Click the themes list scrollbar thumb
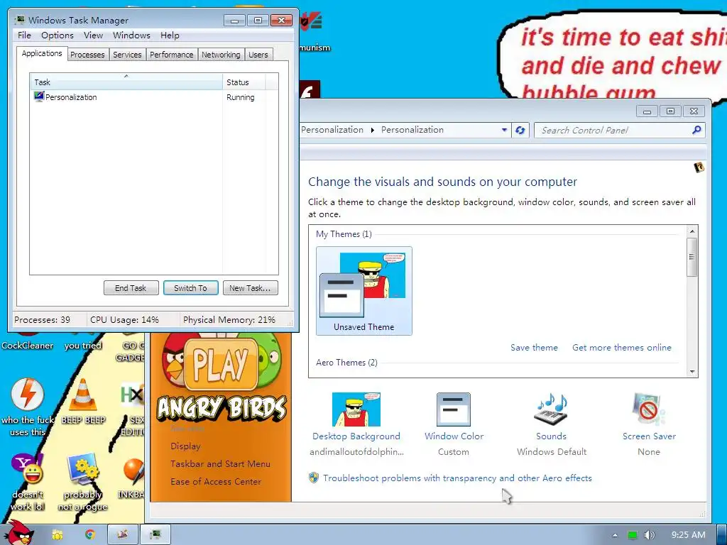 pos(692,257)
